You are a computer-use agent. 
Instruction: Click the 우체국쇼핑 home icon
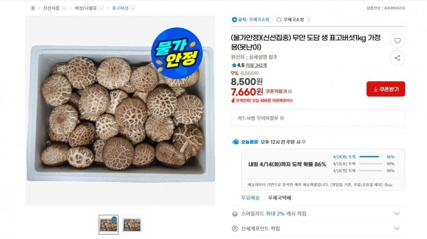tap(278, 19)
